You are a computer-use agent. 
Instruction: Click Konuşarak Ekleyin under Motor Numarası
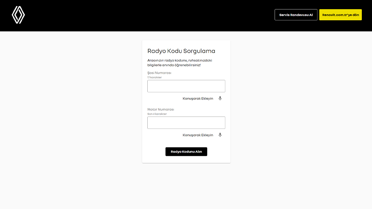(198, 135)
